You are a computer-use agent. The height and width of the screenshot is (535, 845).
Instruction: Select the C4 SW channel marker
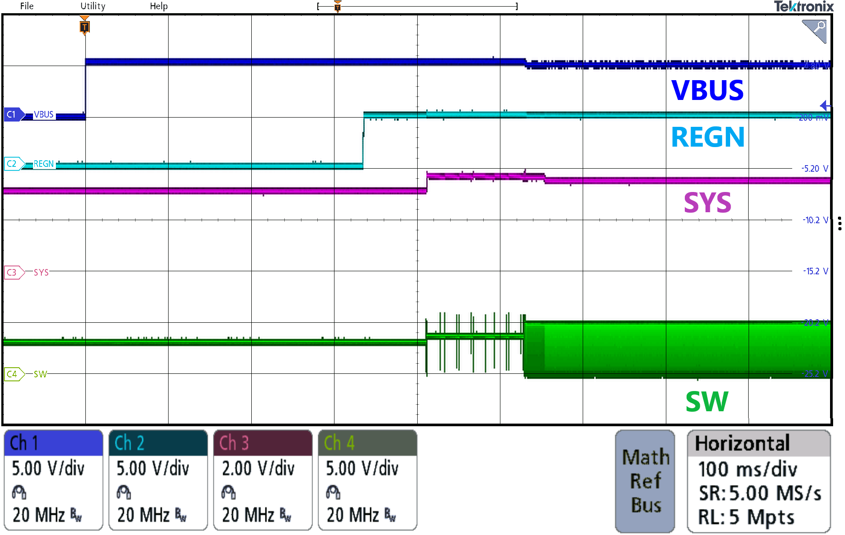(x=12, y=374)
